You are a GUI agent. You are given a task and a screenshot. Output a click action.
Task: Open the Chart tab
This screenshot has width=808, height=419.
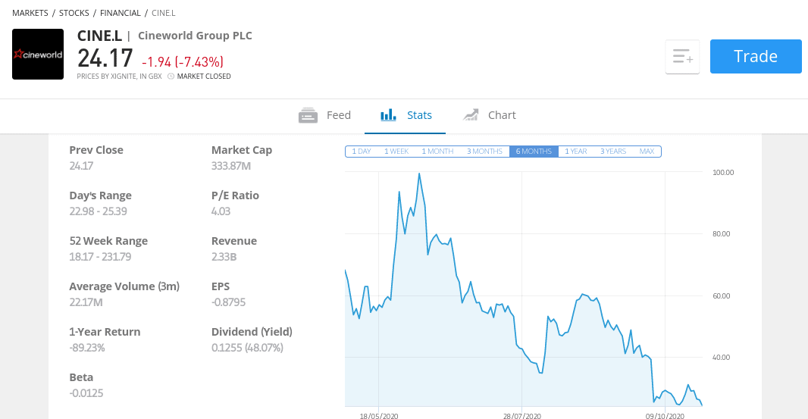click(489, 115)
